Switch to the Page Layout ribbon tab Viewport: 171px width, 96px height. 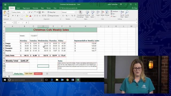click(26, 8)
